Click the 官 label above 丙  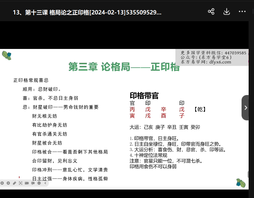[x=132, y=103]
